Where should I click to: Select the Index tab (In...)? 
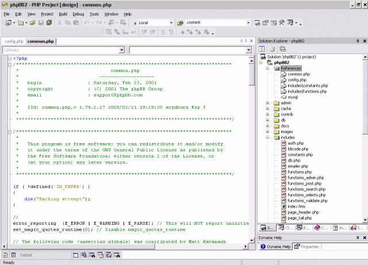click(x=340, y=228)
